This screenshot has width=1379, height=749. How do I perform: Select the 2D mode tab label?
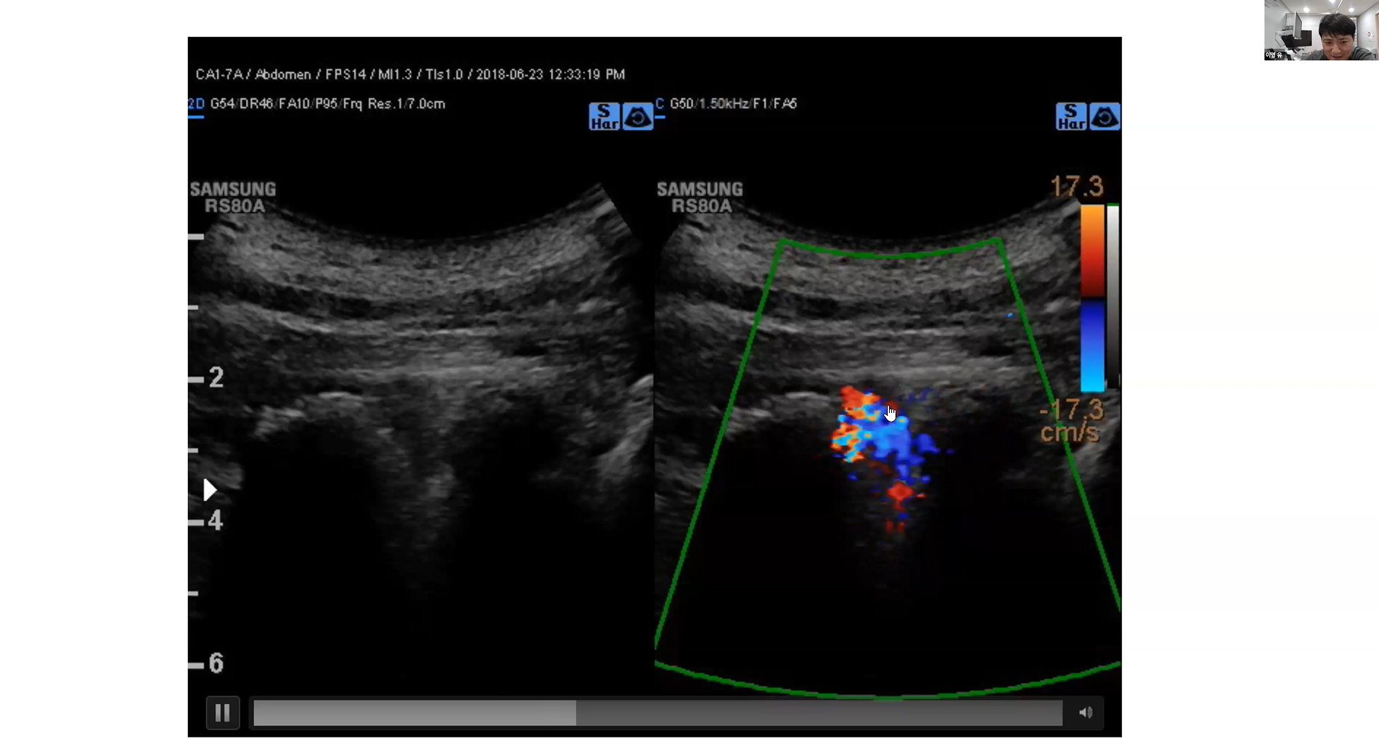(196, 104)
